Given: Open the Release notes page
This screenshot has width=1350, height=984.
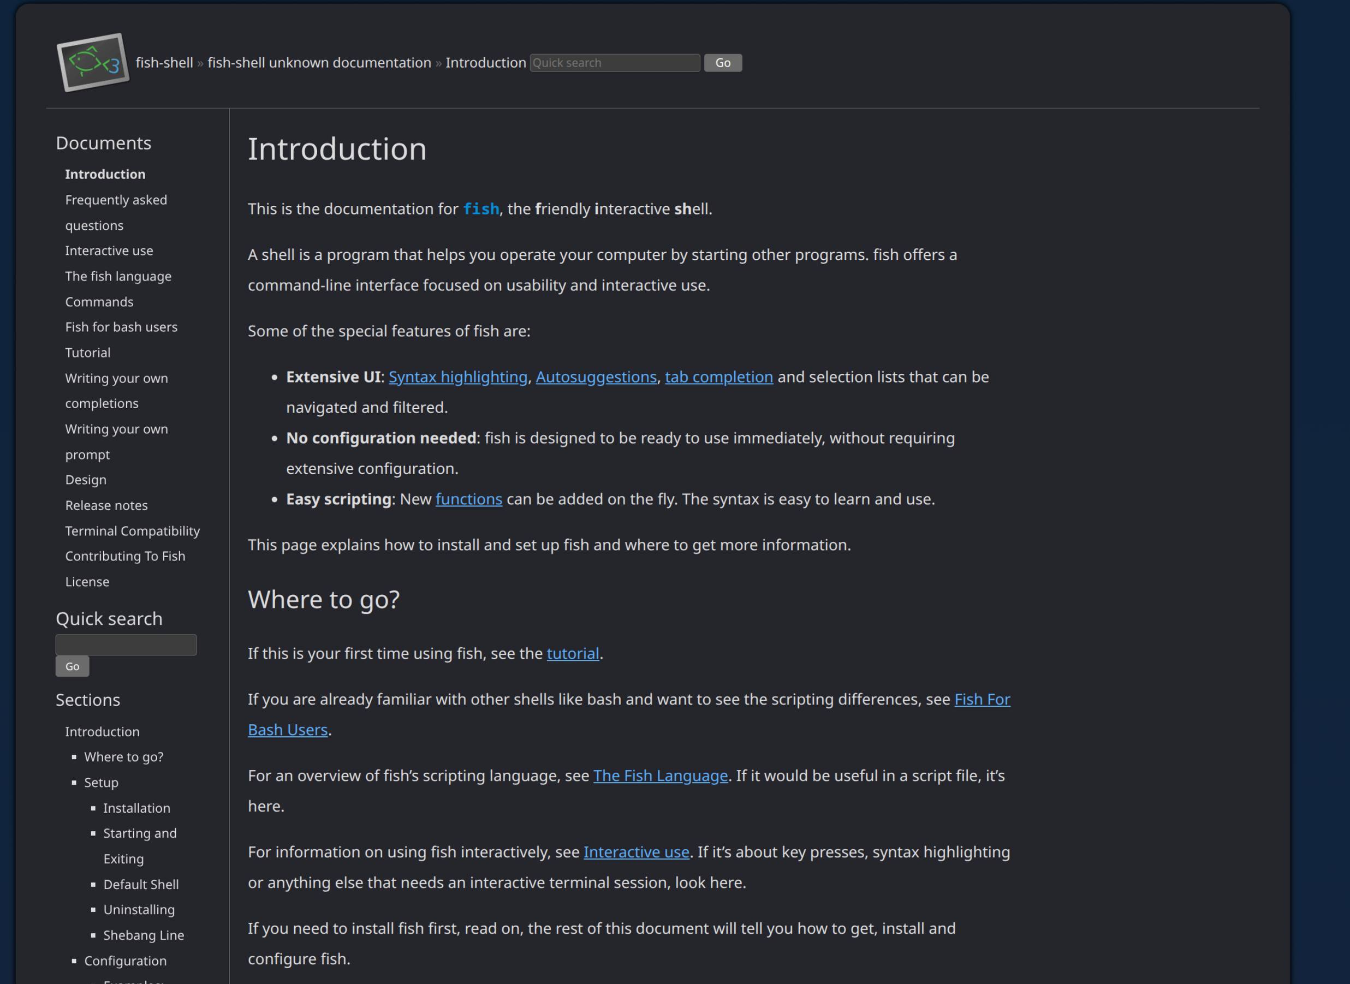Looking at the screenshot, I should pyautogui.click(x=106, y=505).
